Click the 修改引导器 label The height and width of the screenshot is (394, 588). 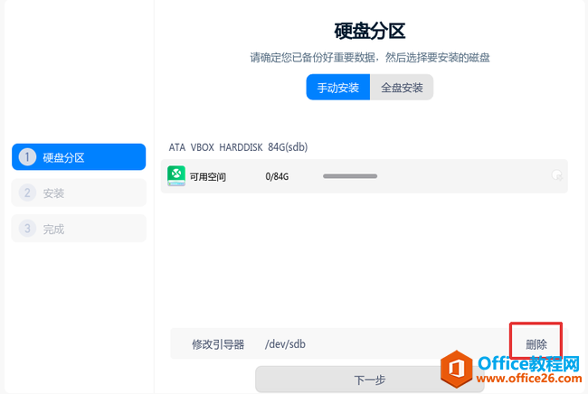point(217,344)
